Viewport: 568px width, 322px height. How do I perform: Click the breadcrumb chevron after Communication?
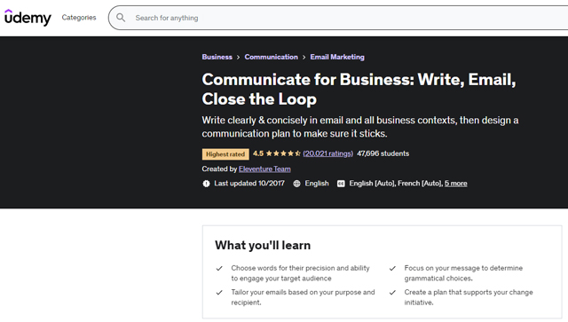pos(304,58)
